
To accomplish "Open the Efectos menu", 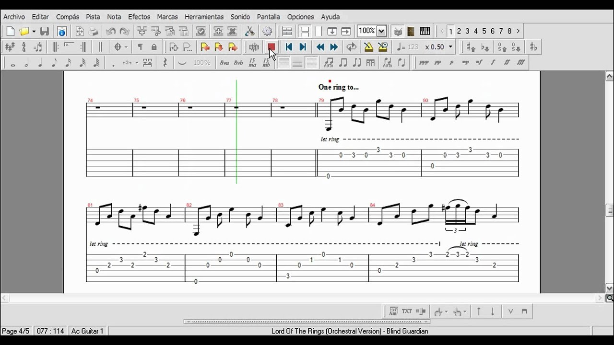I will [x=139, y=17].
